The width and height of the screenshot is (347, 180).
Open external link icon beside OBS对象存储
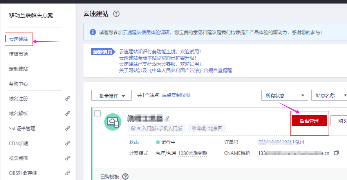point(68,173)
